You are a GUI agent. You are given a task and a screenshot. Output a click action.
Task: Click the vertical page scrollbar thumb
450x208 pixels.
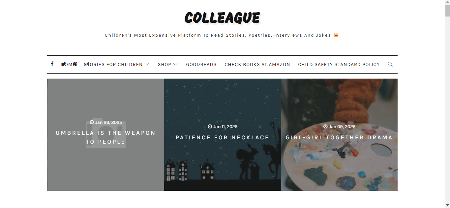click(x=447, y=8)
